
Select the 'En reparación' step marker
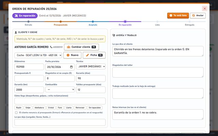pyautogui.click(x=125, y=22)
